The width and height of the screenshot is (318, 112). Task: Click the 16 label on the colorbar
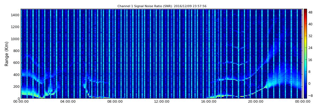point(310,60)
